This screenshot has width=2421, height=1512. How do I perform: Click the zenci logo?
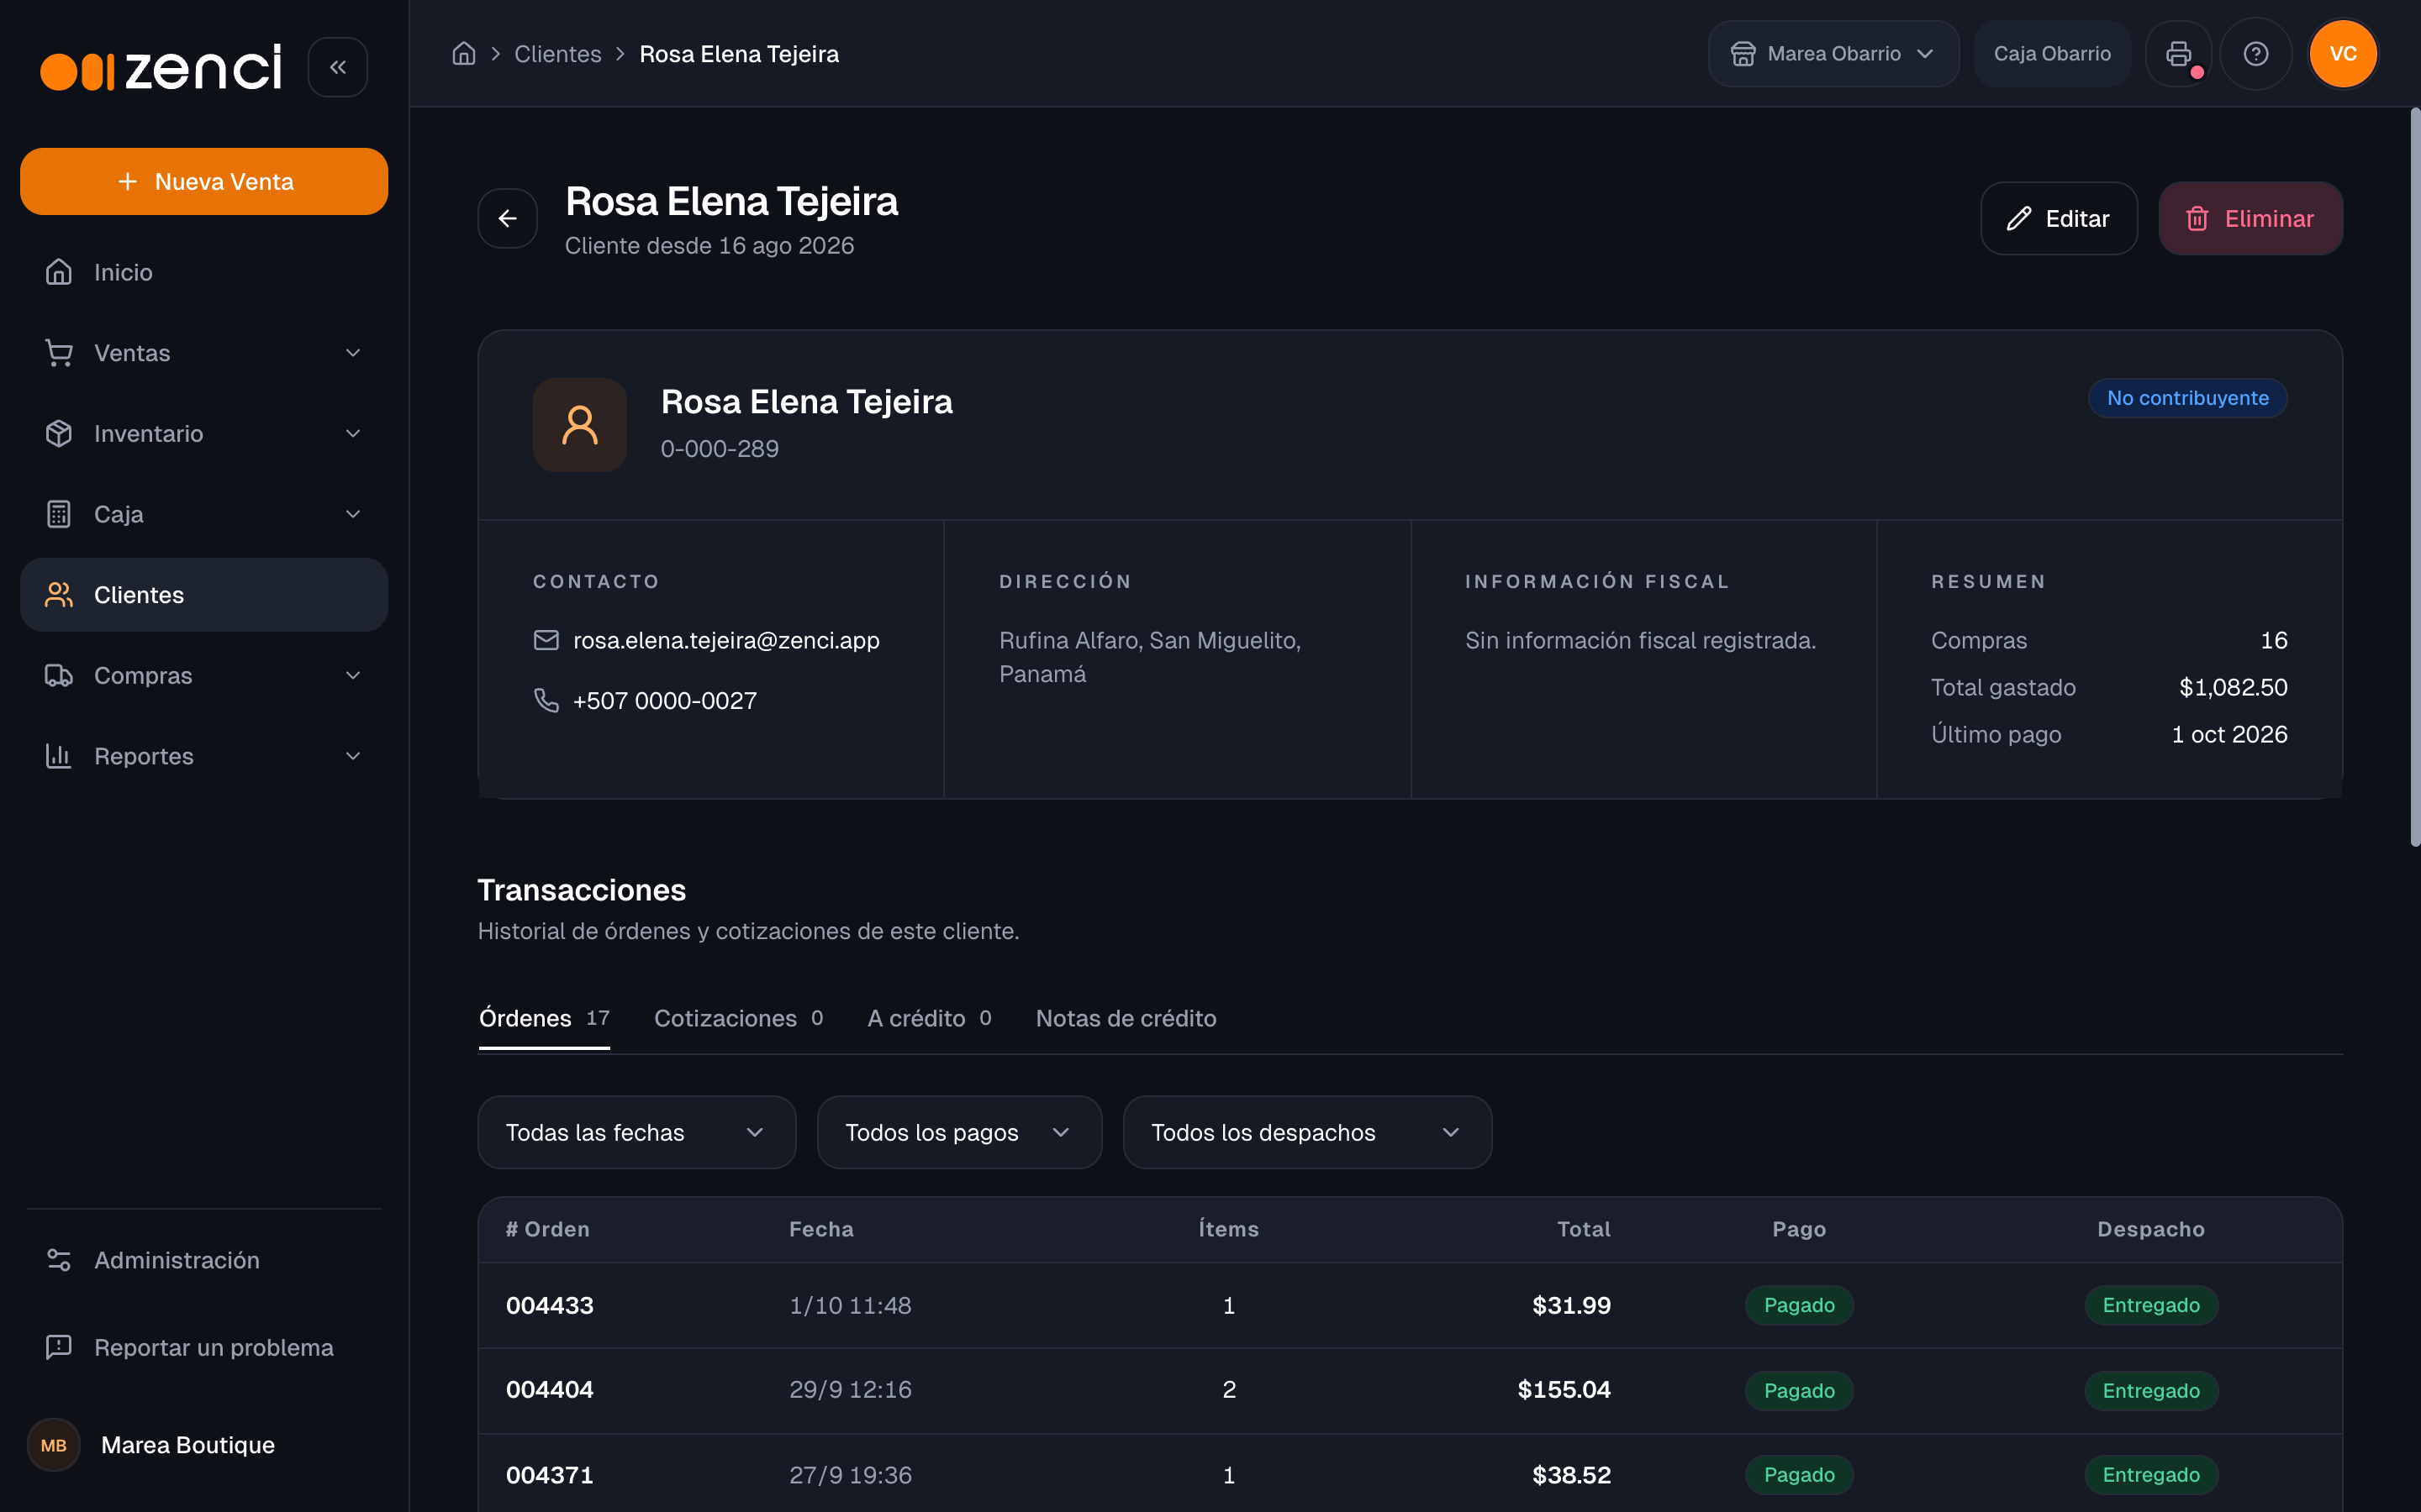pos(161,67)
